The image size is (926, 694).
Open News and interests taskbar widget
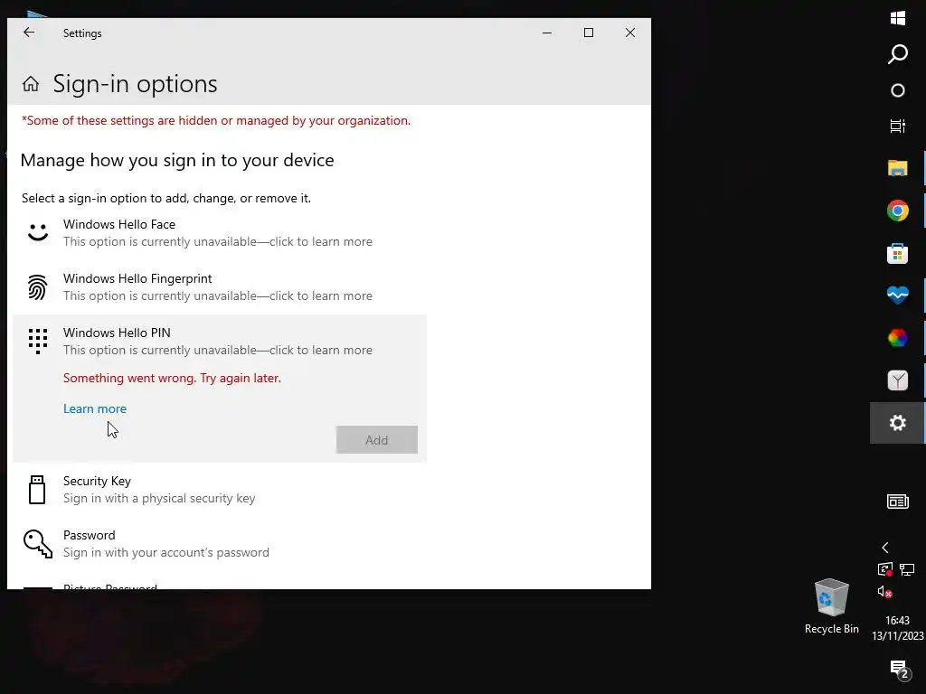(898, 502)
